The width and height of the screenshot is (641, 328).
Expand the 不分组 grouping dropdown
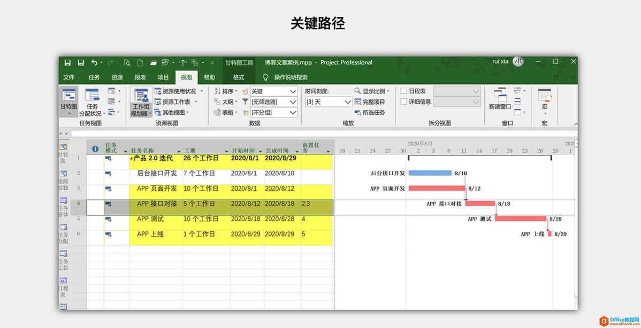click(273, 112)
